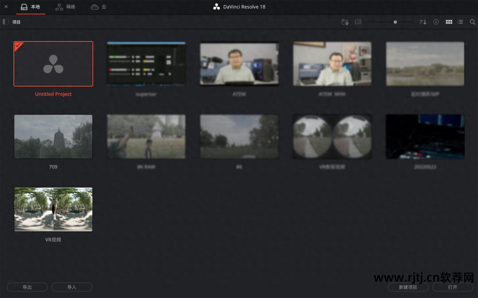Image resolution: width=478 pixels, height=298 pixels.
Task: Open the 网络 (Network) tab
Action: click(x=65, y=7)
